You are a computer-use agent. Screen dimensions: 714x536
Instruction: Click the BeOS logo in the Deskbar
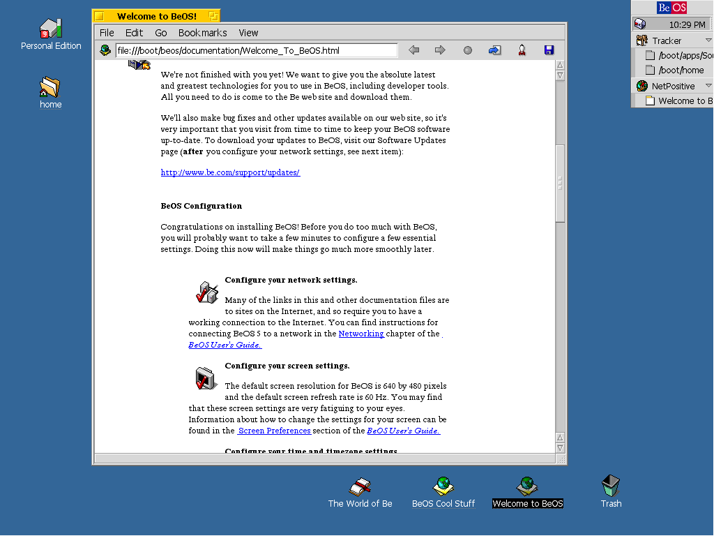click(671, 8)
